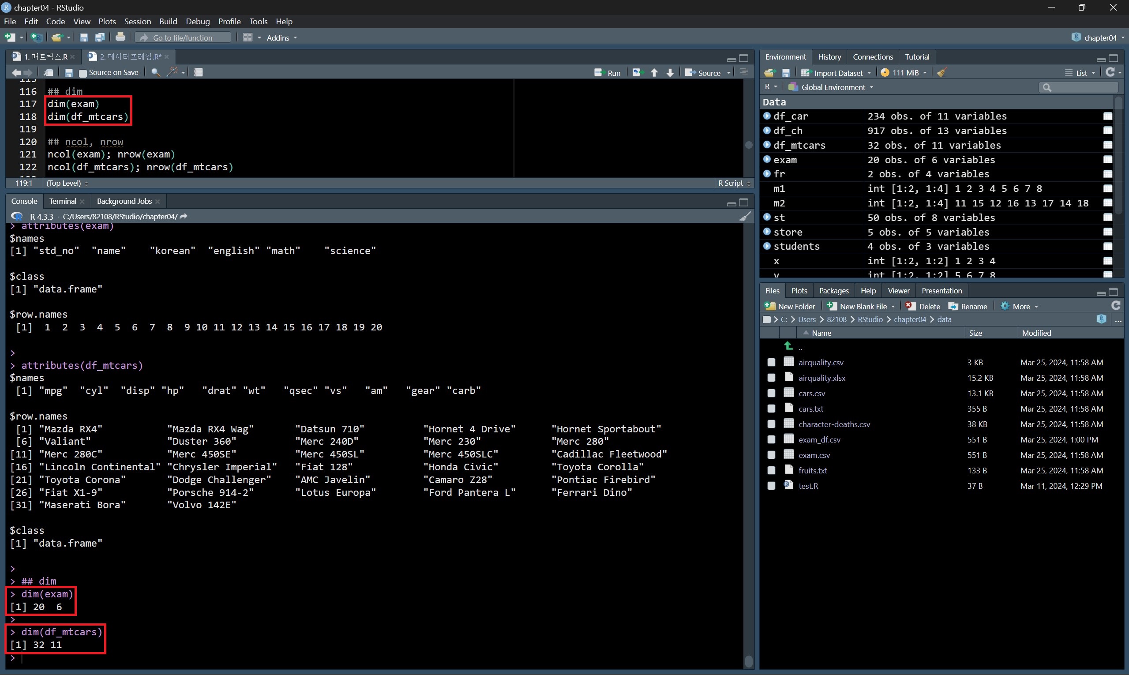Image resolution: width=1129 pixels, height=675 pixels.
Task: Switch to the Packages tab
Action: 833,291
